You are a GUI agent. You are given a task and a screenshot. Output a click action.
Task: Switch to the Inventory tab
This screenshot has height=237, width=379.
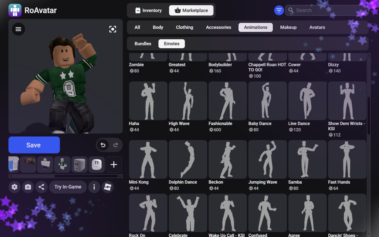click(x=148, y=10)
